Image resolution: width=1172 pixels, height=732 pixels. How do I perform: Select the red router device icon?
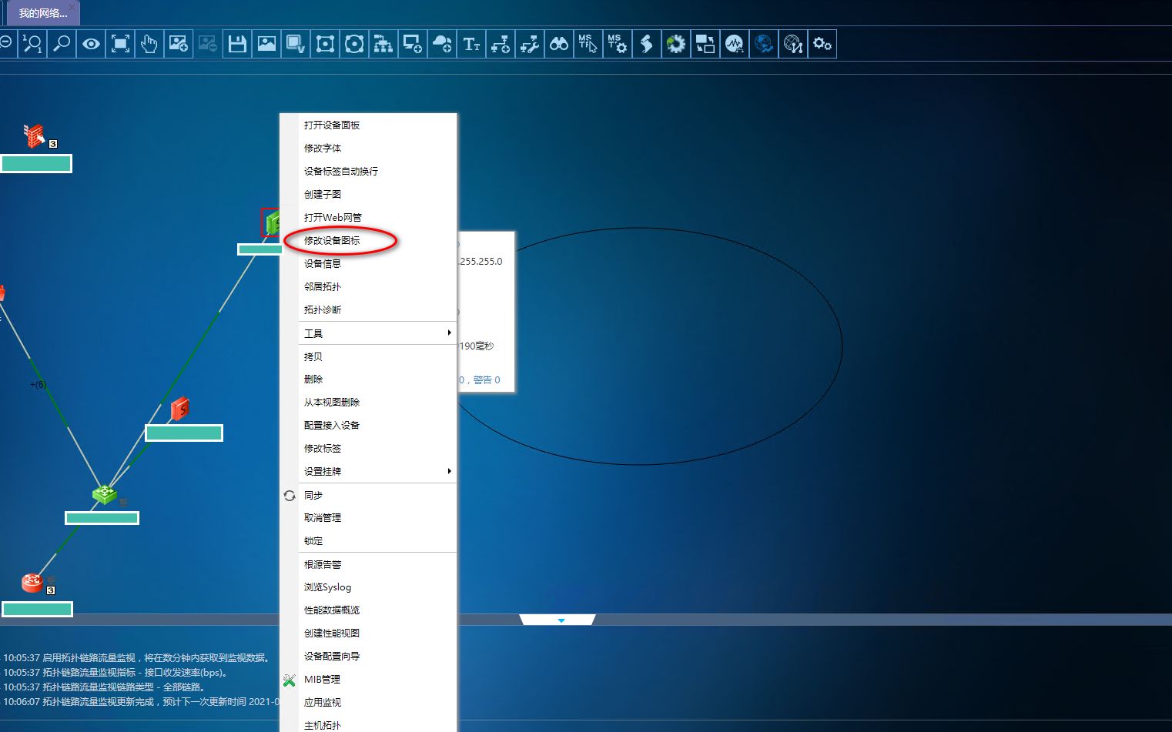pyautogui.click(x=32, y=583)
